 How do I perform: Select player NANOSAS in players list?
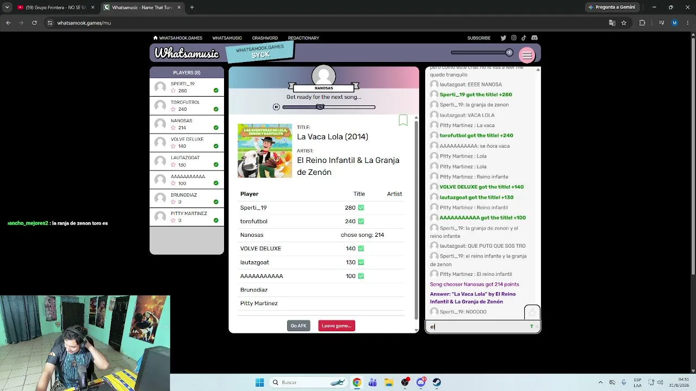pos(187,124)
